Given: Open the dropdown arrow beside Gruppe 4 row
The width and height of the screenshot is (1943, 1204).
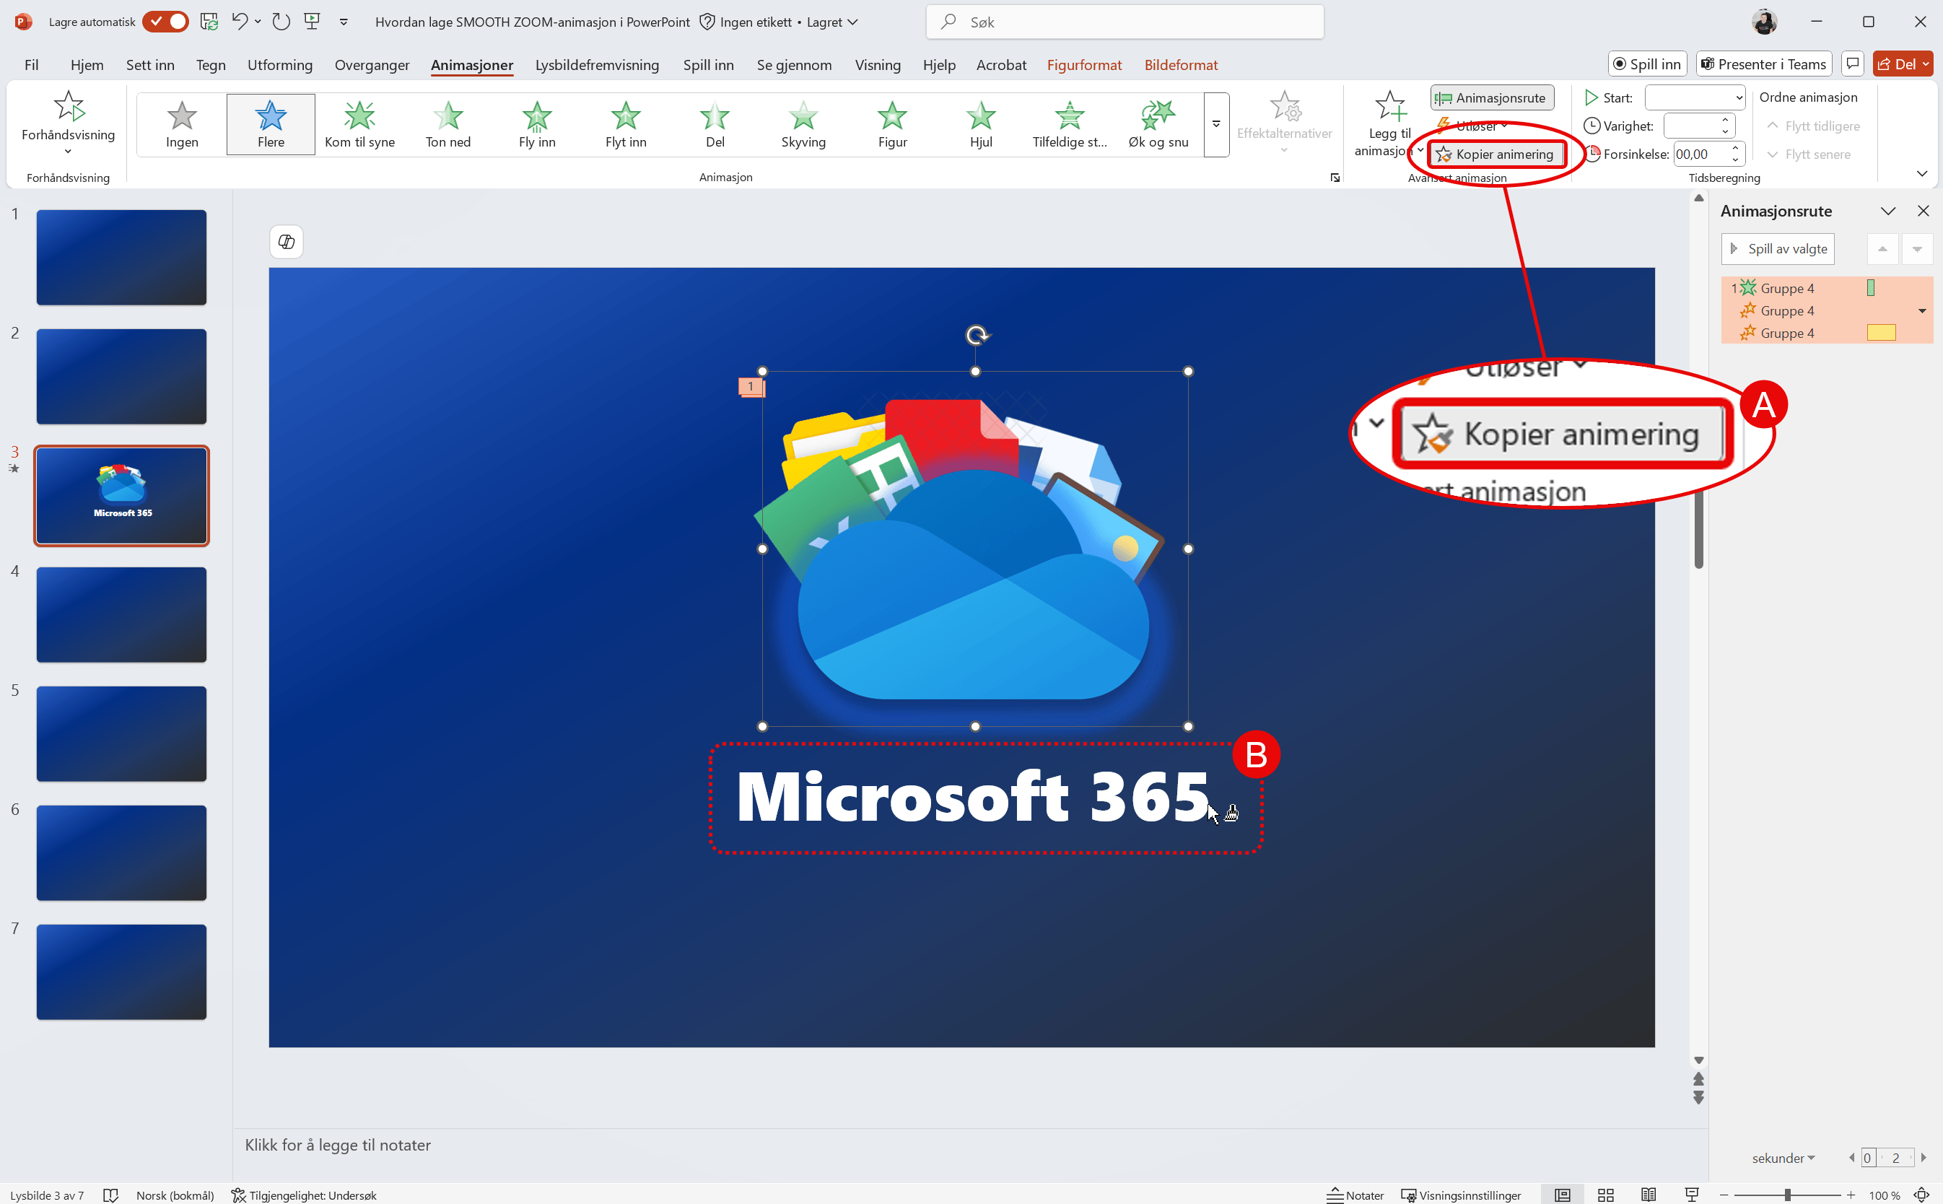Looking at the screenshot, I should pos(1921,310).
